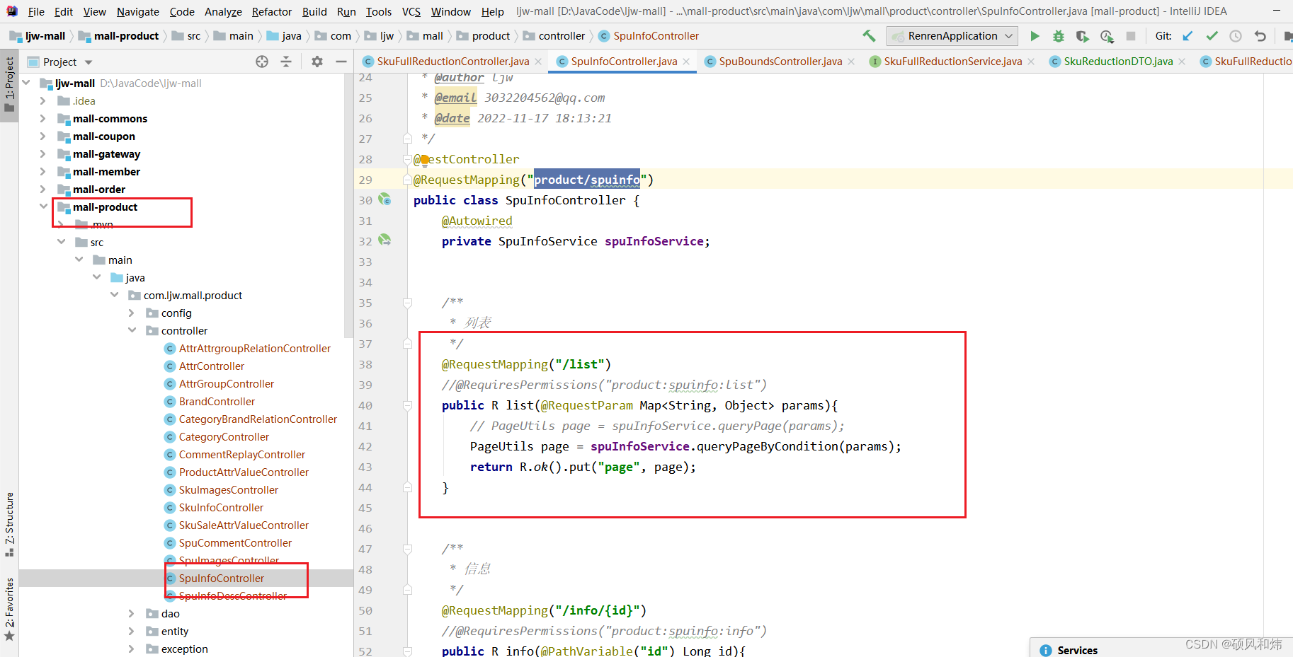Screen dimensions: 1293x657
Task: Collapse all in Project panel
Action: (x=286, y=62)
